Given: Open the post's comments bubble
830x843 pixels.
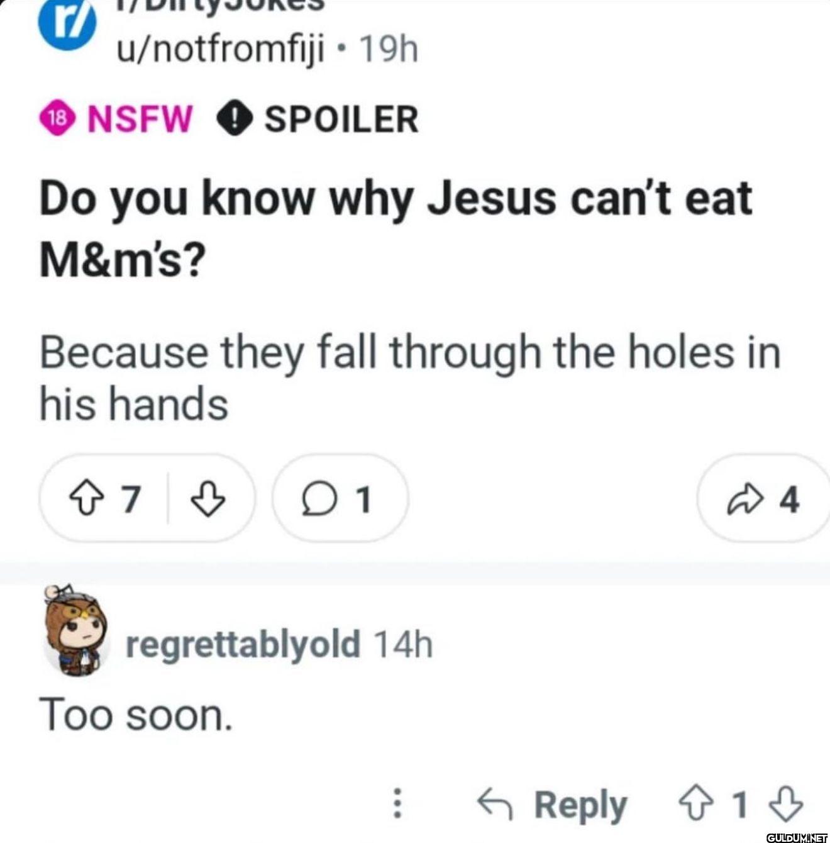Looking at the screenshot, I should (340, 500).
